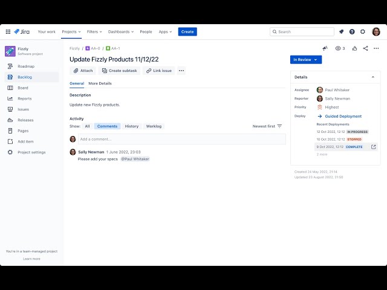Screen dimensions: 387x290
Task: Click the issue title Update Fizzly Products
Action: click(114, 59)
